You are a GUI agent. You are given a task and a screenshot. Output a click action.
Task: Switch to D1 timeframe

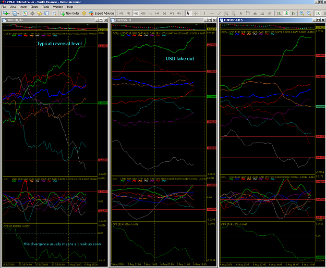point(164,14)
